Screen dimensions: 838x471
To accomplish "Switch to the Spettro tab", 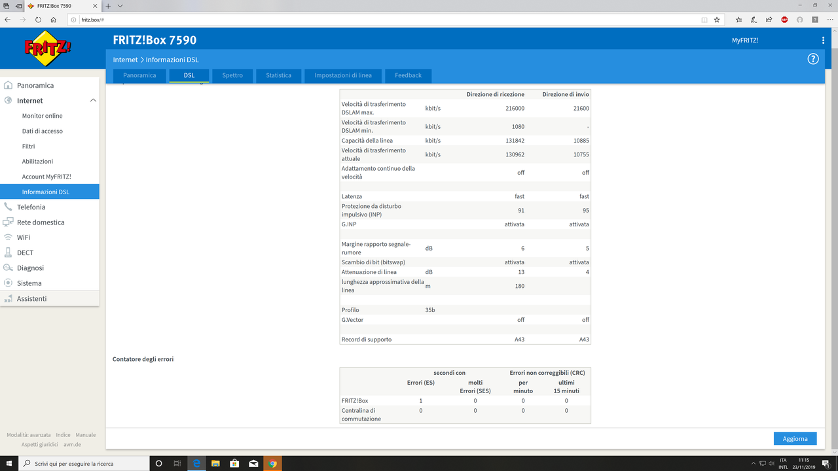I will pyautogui.click(x=232, y=75).
